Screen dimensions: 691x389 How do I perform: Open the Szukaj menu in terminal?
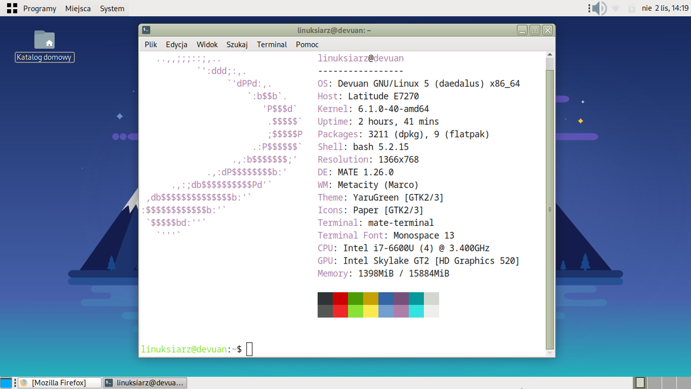[x=237, y=45]
